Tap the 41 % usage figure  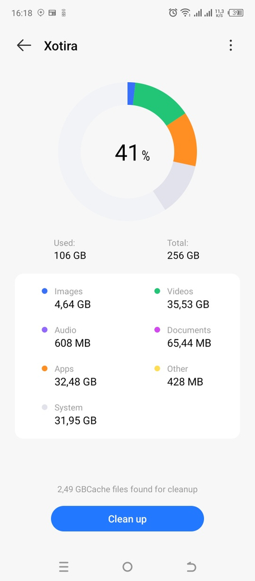[132, 152]
